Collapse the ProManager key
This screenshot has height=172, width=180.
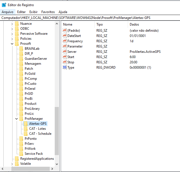17,119
